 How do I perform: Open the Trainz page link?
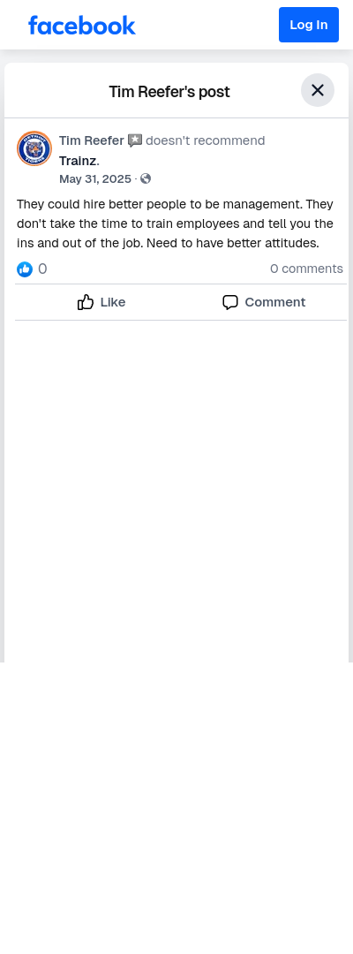pos(78,162)
